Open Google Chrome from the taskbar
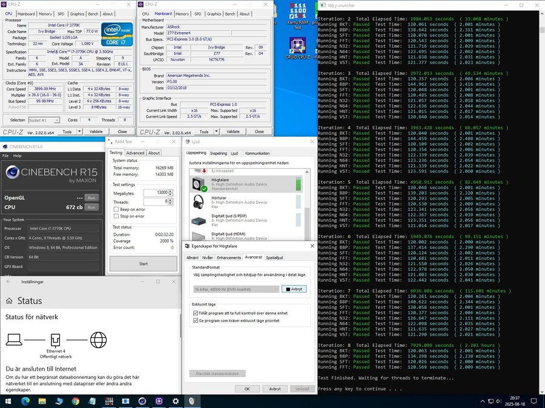Viewport: 545px width, 408px height. click(x=75, y=400)
